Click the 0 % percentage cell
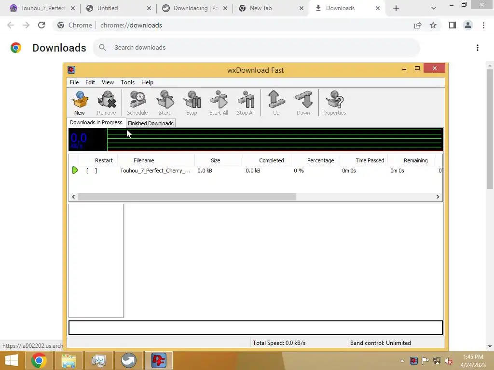The height and width of the screenshot is (370, 494). 299,171
